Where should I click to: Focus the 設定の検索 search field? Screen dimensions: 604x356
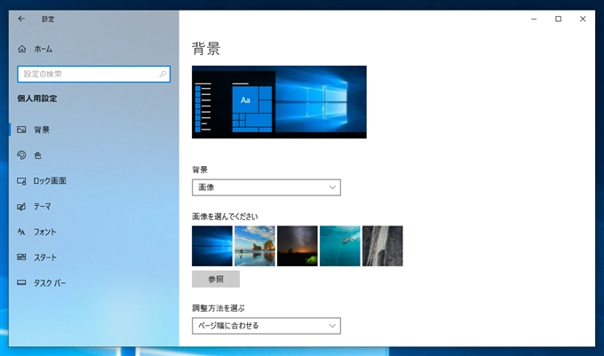[x=93, y=74]
